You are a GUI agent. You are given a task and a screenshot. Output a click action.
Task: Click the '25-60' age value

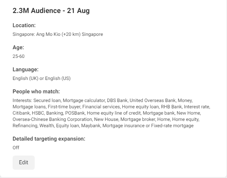[x=19, y=56]
